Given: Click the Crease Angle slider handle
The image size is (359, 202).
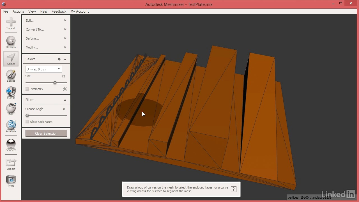Looking at the screenshot, I should click(27, 116).
